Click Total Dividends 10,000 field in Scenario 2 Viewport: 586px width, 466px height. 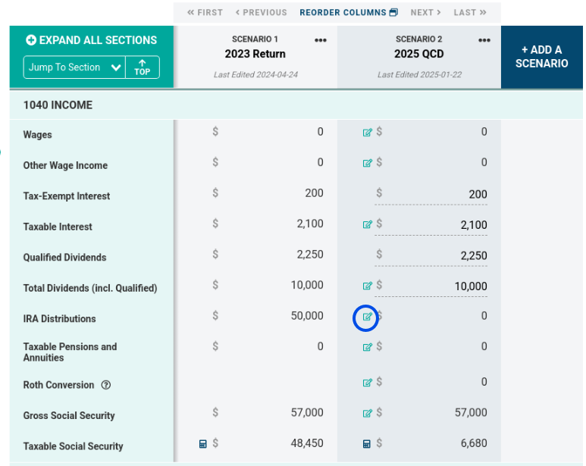click(x=431, y=286)
